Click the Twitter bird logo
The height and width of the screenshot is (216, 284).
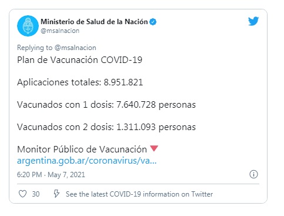[253, 21]
